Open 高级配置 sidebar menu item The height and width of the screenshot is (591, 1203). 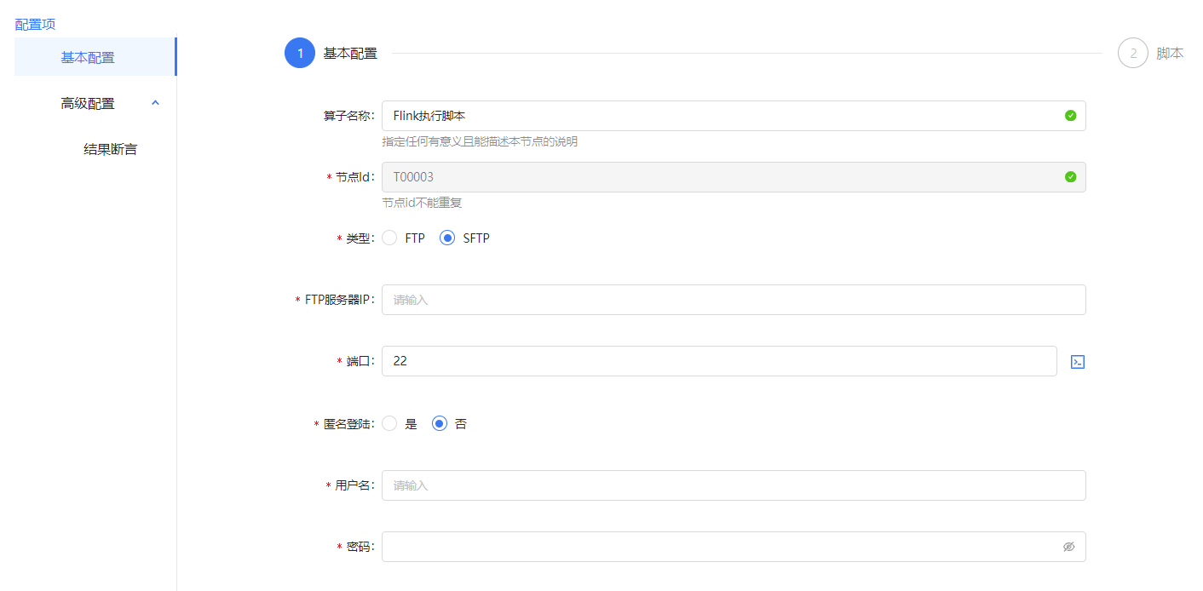88,104
